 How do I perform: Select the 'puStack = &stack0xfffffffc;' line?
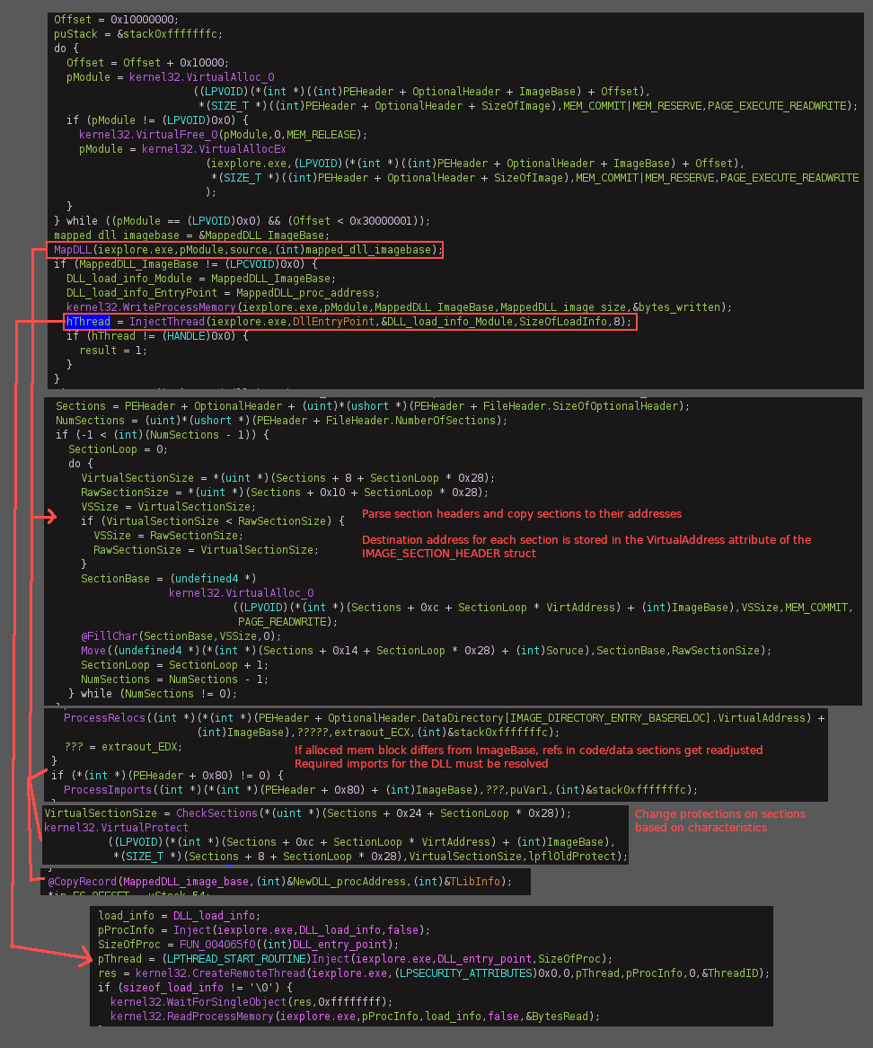pos(138,34)
